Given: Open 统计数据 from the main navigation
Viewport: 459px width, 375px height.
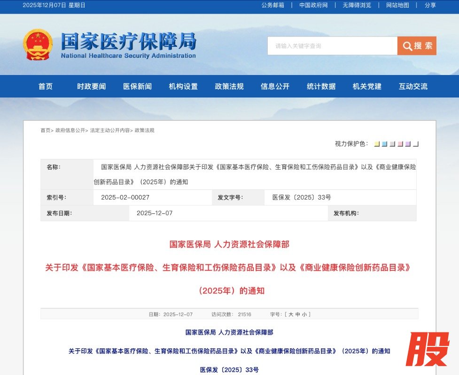Looking at the screenshot, I should click(x=321, y=87).
